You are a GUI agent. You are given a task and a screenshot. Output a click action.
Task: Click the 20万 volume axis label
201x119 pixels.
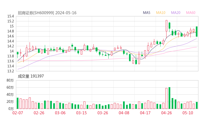10,102
